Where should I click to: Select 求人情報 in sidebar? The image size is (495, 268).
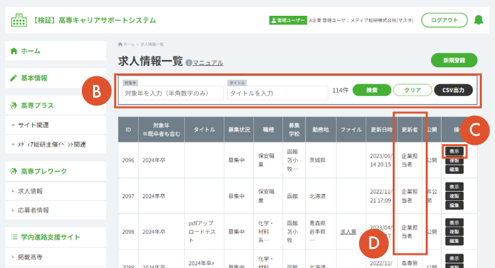(56, 191)
